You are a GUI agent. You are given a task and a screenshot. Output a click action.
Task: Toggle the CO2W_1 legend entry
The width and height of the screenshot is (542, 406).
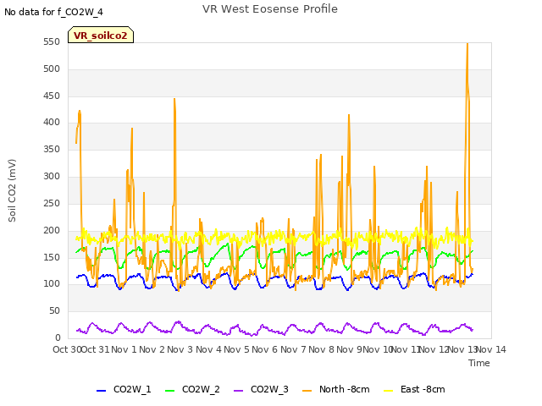coord(124,389)
